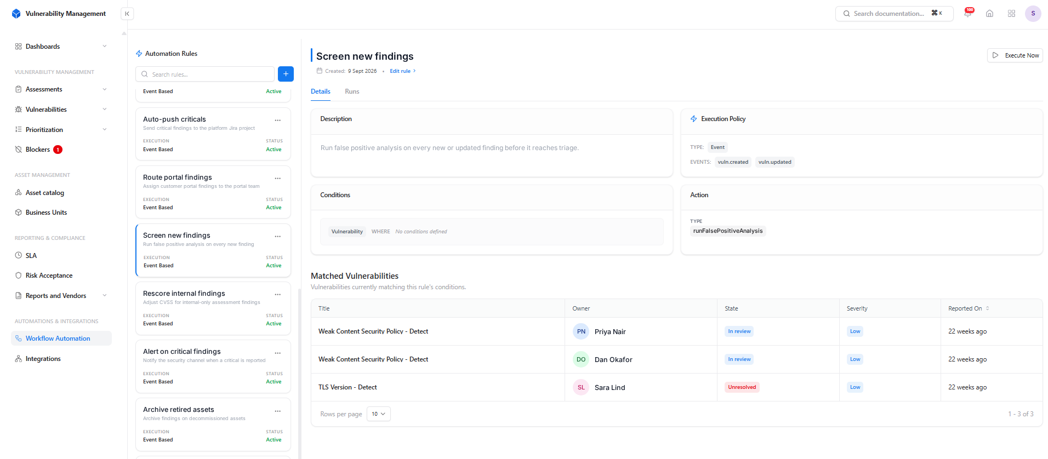The image size is (1048, 459).
Task: Expand the Dashboards menu
Action: [x=61, y=47]
